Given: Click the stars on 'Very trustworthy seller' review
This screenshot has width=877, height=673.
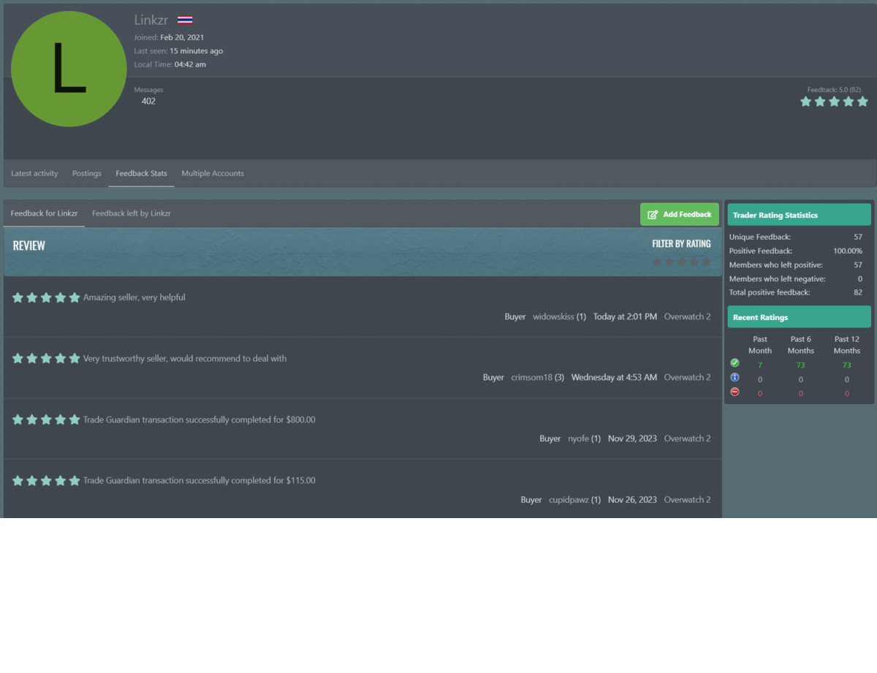Looking at the screenshot, I should coord(46,359).
